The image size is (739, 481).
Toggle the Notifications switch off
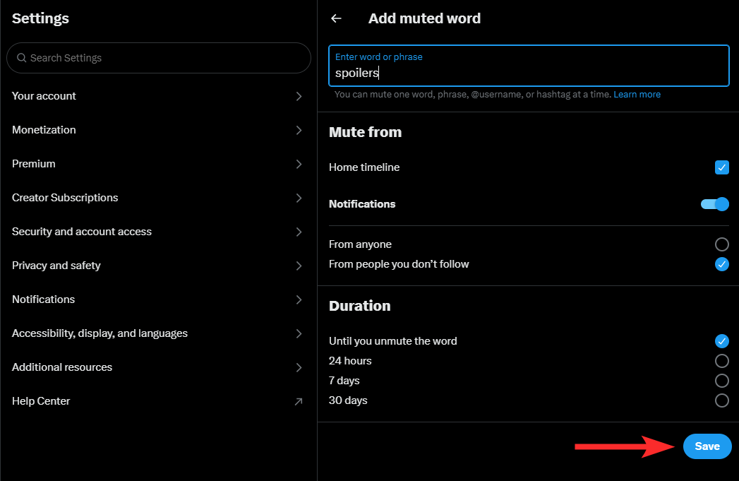click(x=714, y=204)
